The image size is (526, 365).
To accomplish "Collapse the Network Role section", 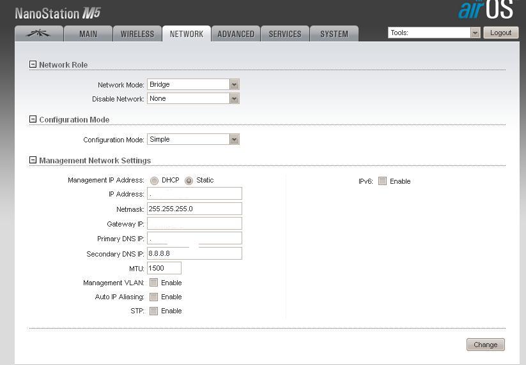I will pos(33,64).
